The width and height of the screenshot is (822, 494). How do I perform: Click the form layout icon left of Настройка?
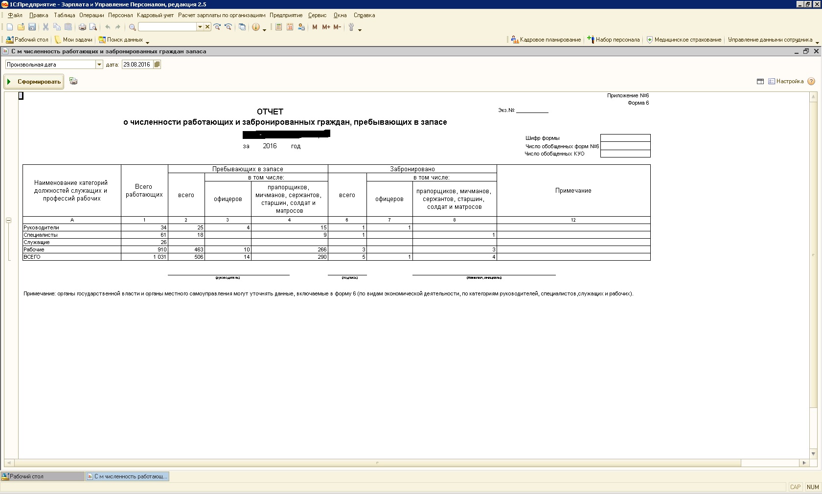click(760, 82)
